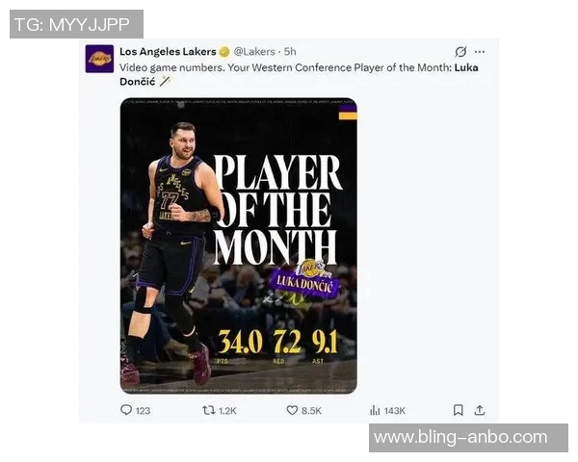Click the tweet text about Luka Dončić
578x462 pixels.
(x=299, y=74)
